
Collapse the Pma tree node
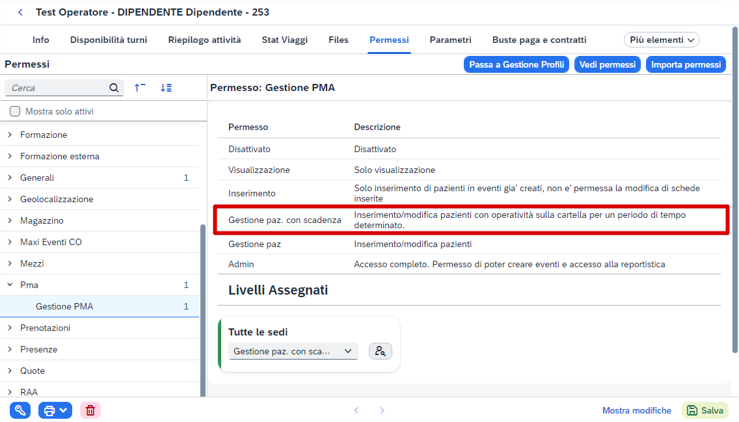[x=10, y=285]
